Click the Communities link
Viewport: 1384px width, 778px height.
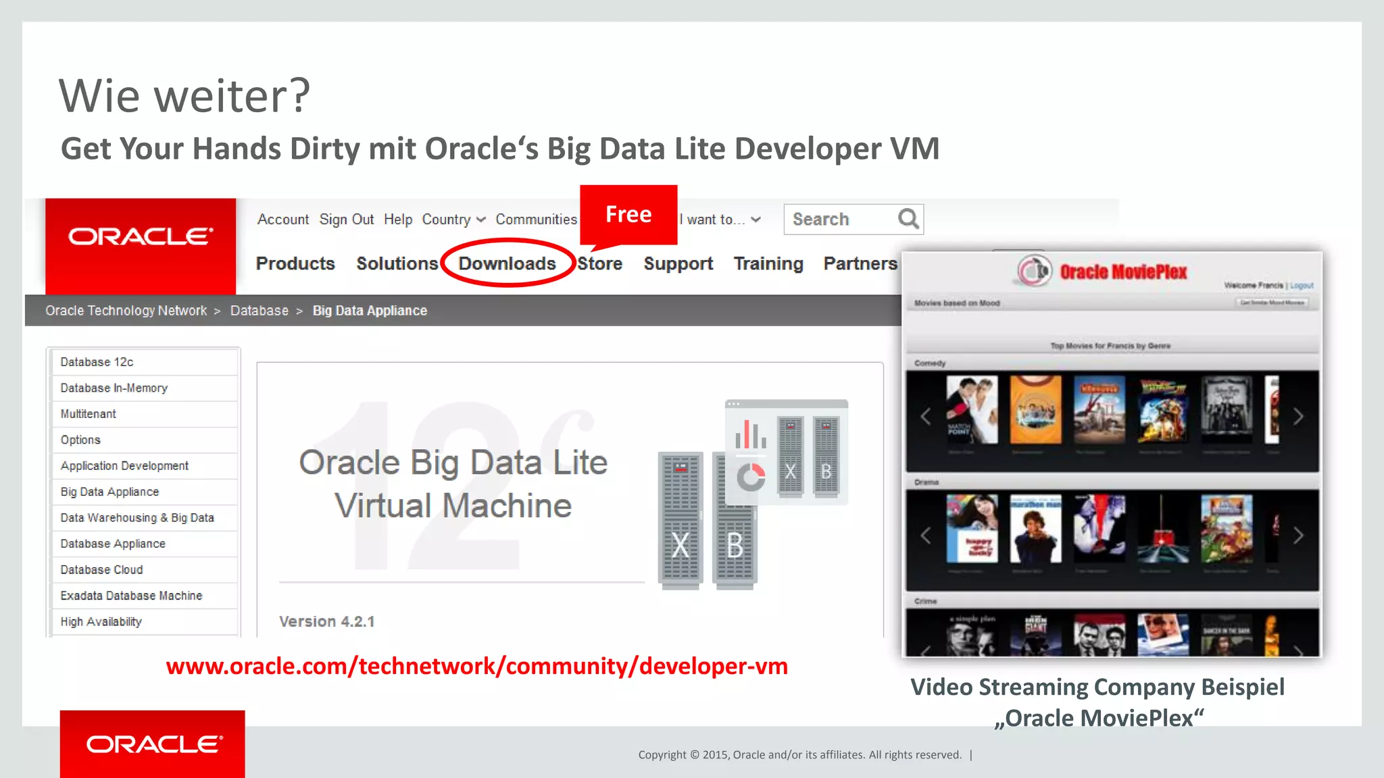pyautogui.click(x=537, y=219)
